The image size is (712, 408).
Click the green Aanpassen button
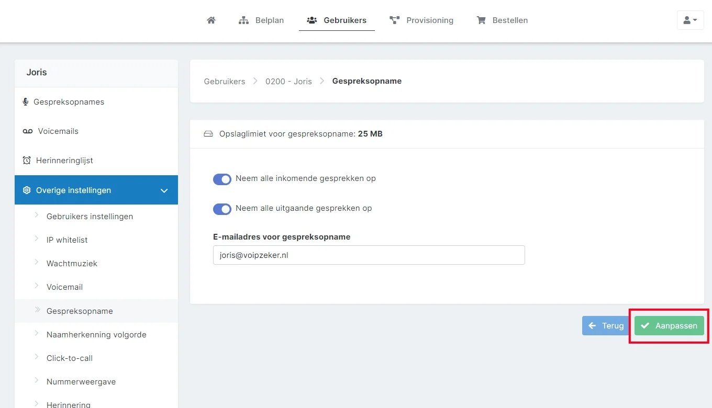(x=669, y=325)
